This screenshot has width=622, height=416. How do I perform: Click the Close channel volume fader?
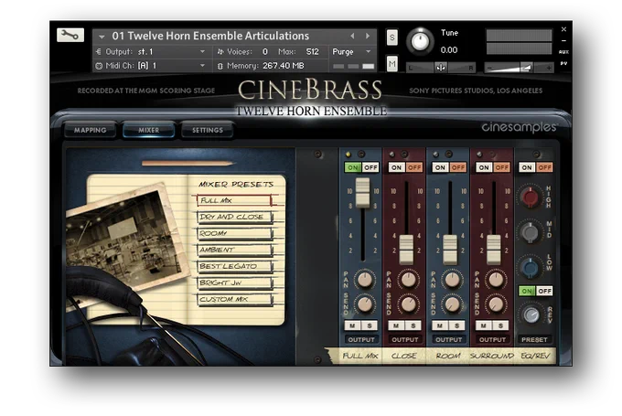(x=406, y=250)
